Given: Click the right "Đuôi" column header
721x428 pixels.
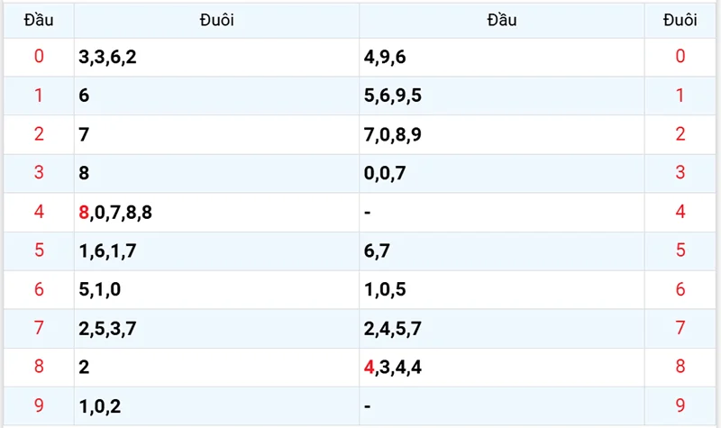Looking at the screenshot, I should click(680, 20).
